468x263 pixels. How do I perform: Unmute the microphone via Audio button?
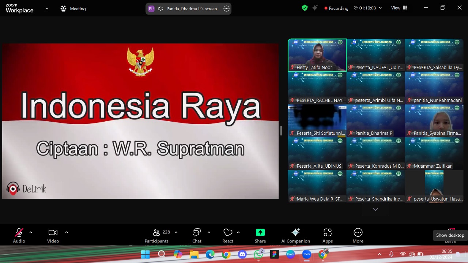coord(19,235)
